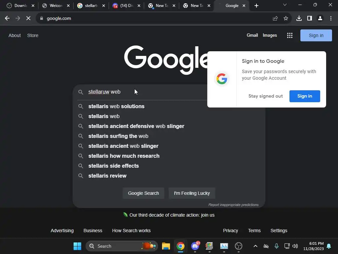The width and height of the screenshot is (338, 254).
Task: Open Privacy footer link
Action: 230,231
